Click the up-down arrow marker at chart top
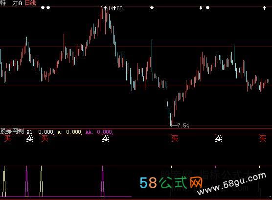Screen dimensions: 272x200 201,8
